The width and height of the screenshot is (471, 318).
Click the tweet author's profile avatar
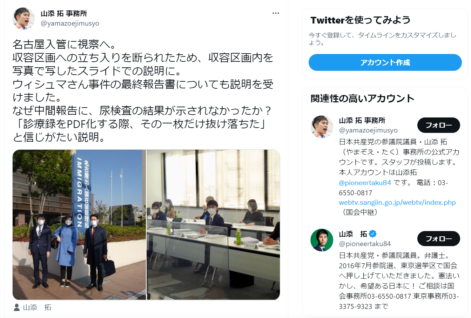pos(24,19)
